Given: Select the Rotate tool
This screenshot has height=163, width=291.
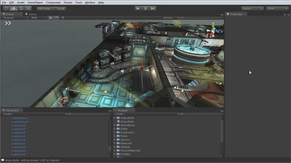Looking at the screenshot, I should (x=21, y=8).
